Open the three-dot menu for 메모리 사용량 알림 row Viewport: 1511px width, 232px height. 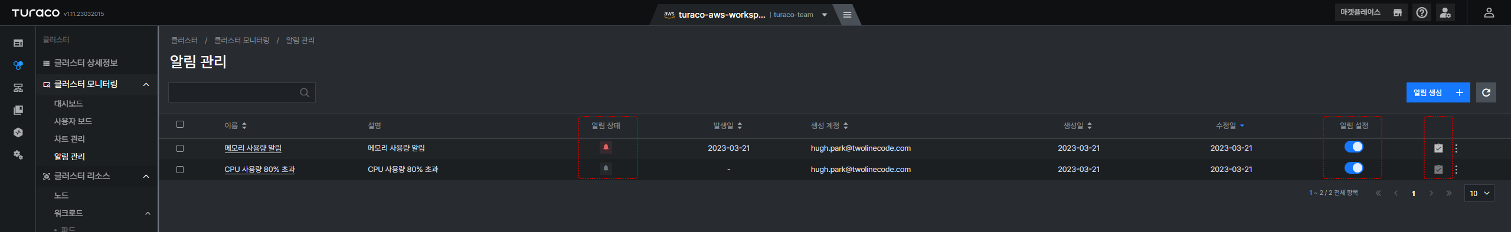tap(1456, 148)
